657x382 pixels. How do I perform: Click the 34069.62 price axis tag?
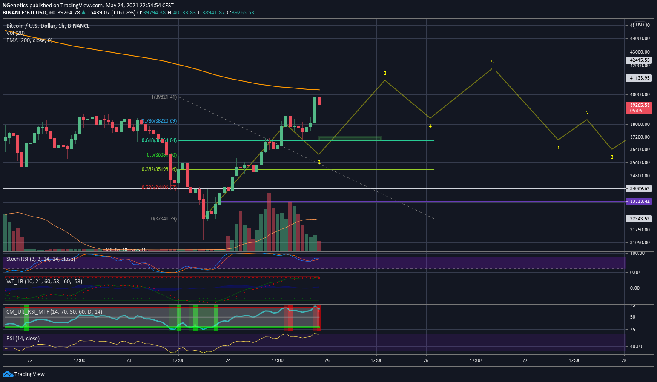click(x=640, y=188)
